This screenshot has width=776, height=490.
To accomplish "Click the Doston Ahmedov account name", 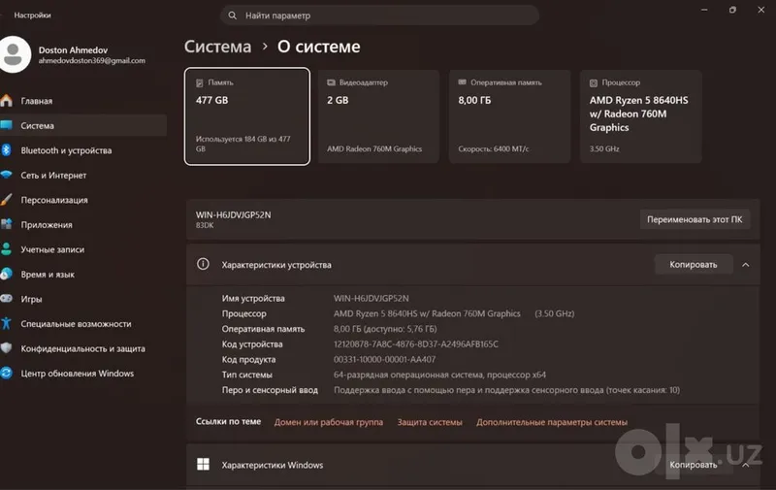I will coord(74,50).
